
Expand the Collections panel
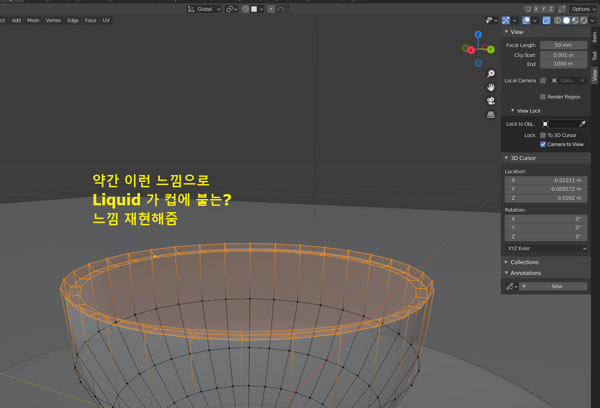point(506,262)
